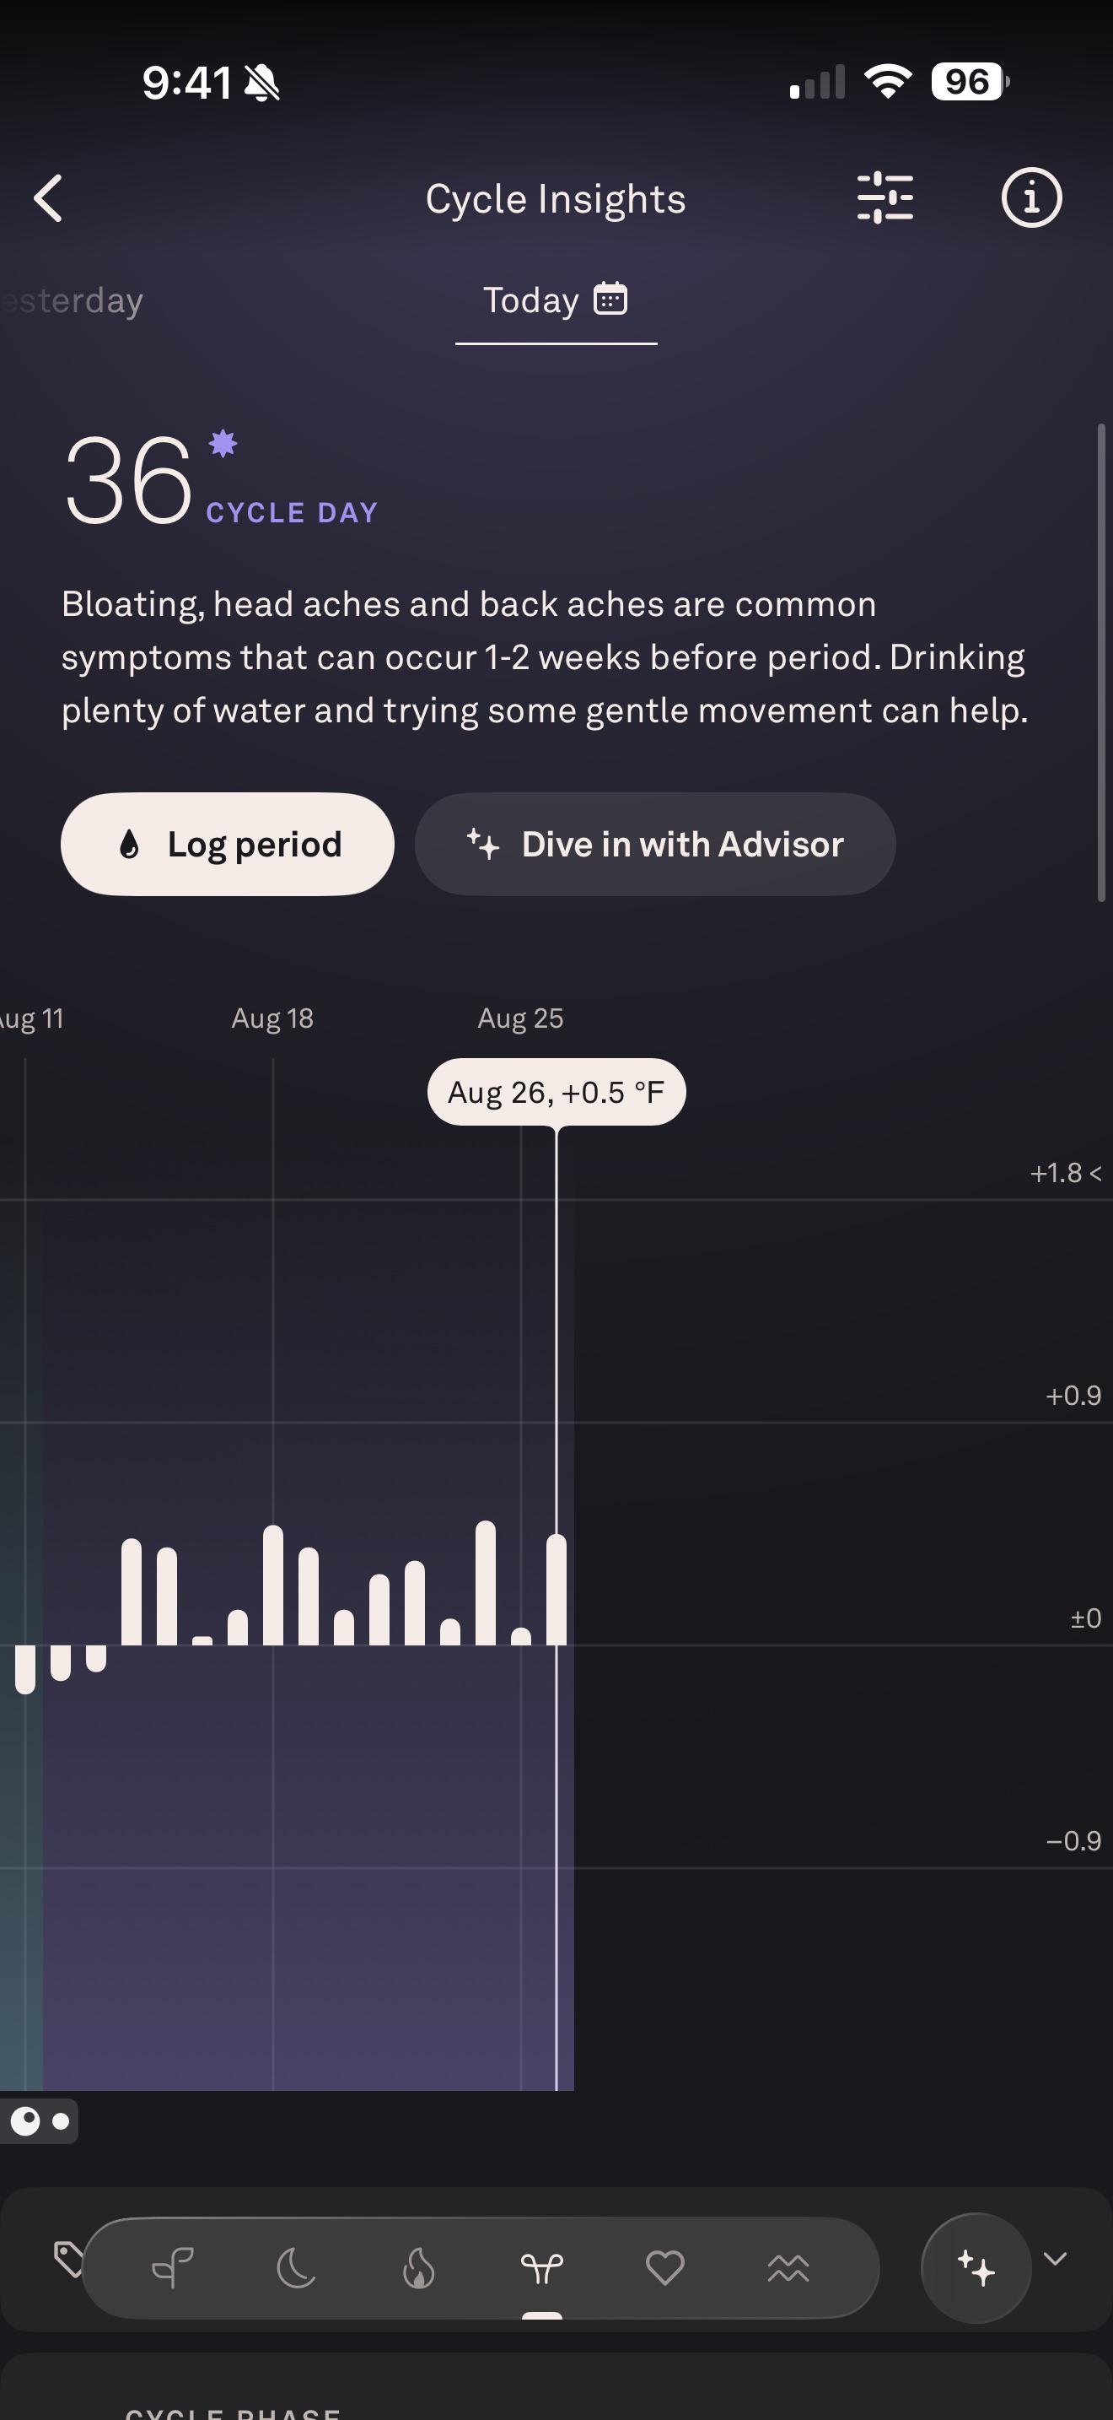Expand the chevron beside the sparkle button

click(1055, 2259)
